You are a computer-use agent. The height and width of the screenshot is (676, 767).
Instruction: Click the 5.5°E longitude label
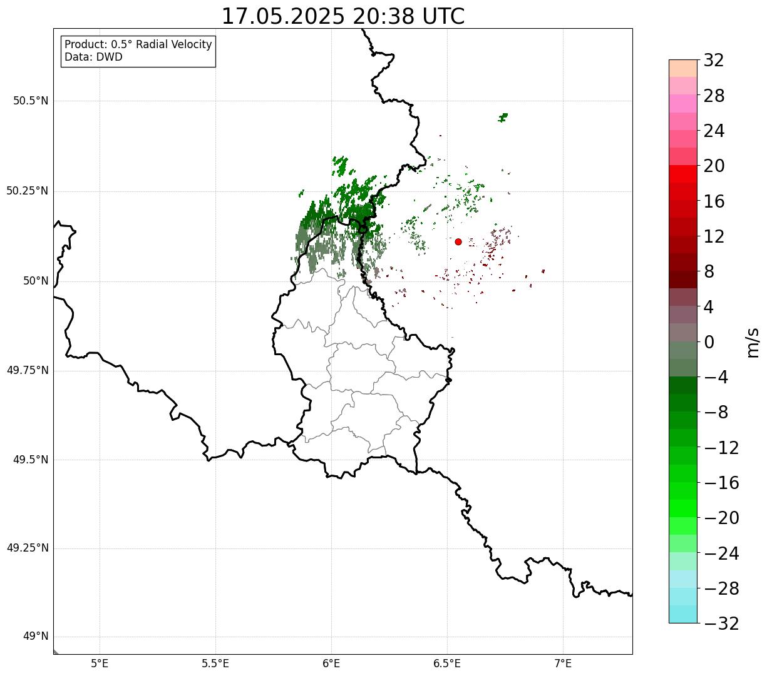(x=215, y=663)
